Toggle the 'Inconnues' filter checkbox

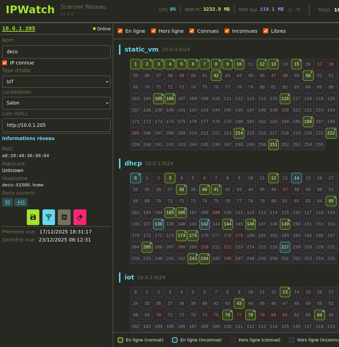point(227,31)
